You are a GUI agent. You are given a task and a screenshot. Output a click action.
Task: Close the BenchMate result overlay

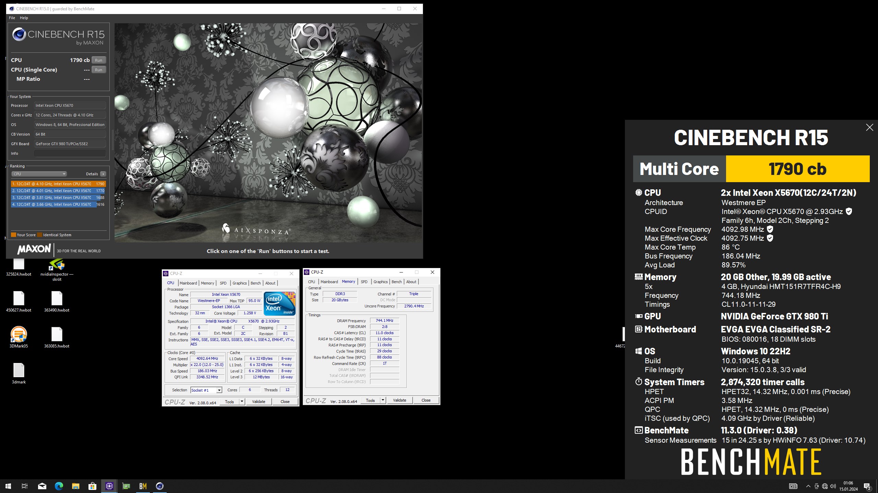pyautogui.click(x=869, y=127)
